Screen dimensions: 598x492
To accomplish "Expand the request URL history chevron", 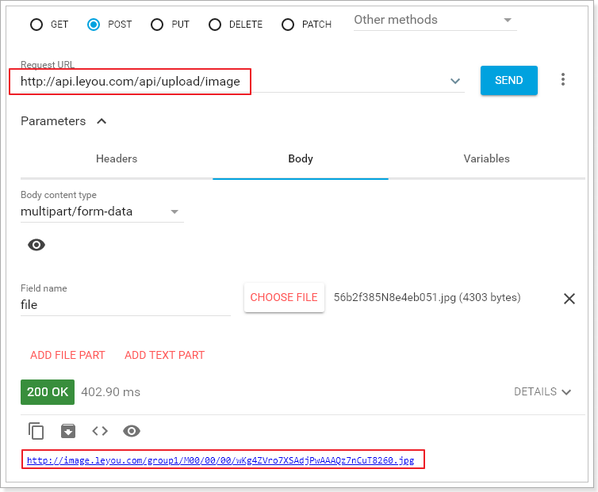I will click(x=455, y=81).
